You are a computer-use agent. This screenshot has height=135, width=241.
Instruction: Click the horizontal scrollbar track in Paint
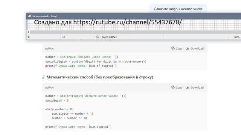click(135, 32)
